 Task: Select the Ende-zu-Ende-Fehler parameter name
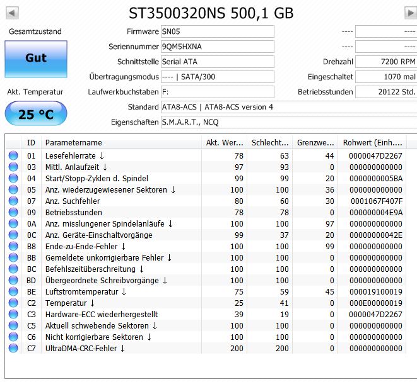[85, 247]
